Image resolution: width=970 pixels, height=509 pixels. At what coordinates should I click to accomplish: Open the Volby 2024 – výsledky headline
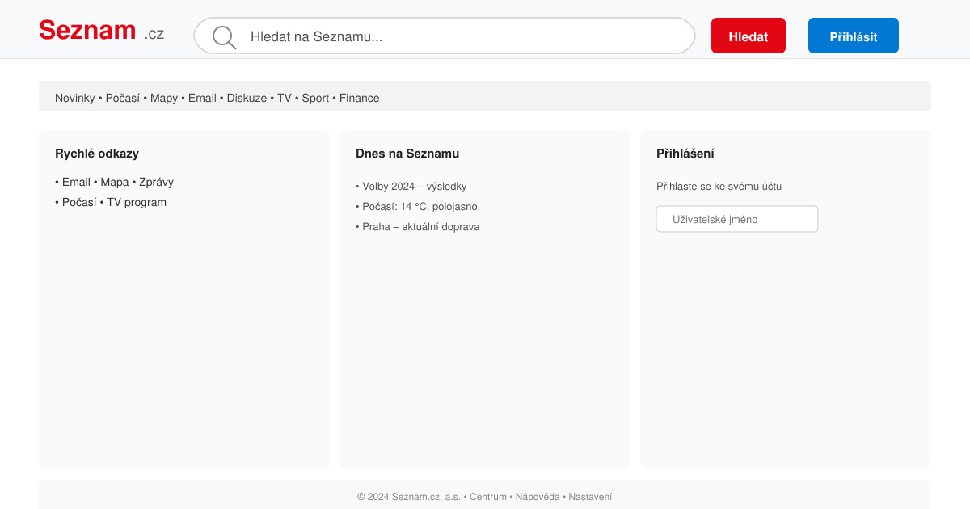click(415, 187)
